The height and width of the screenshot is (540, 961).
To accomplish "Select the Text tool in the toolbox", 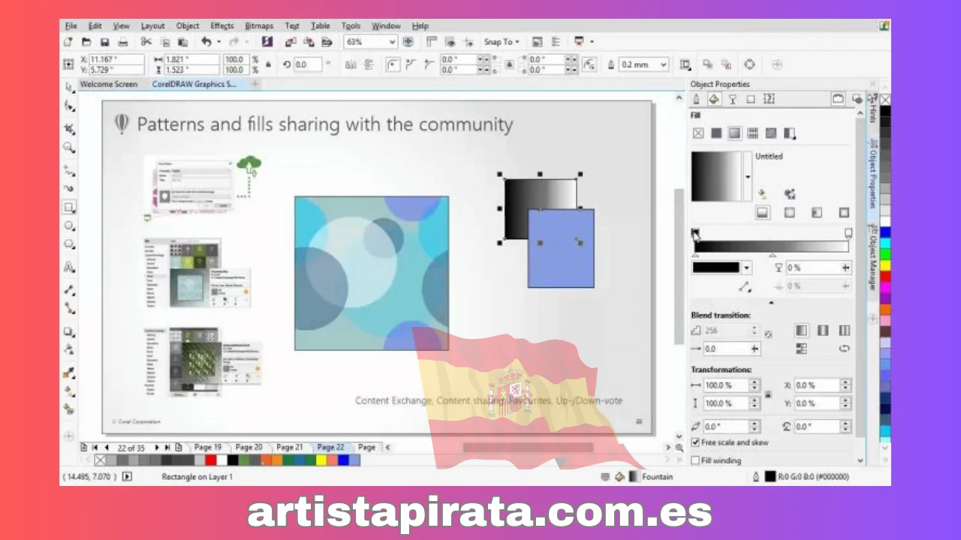I will [x=69, y=266].
